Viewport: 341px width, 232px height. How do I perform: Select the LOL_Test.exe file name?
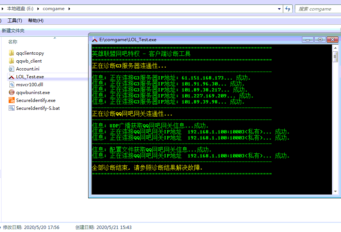(30, 77)
